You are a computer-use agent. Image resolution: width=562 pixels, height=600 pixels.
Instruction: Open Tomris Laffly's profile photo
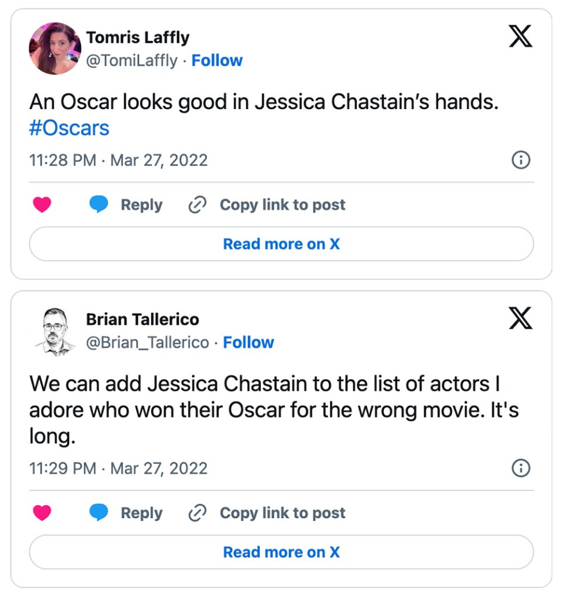(x=55, y=49)
